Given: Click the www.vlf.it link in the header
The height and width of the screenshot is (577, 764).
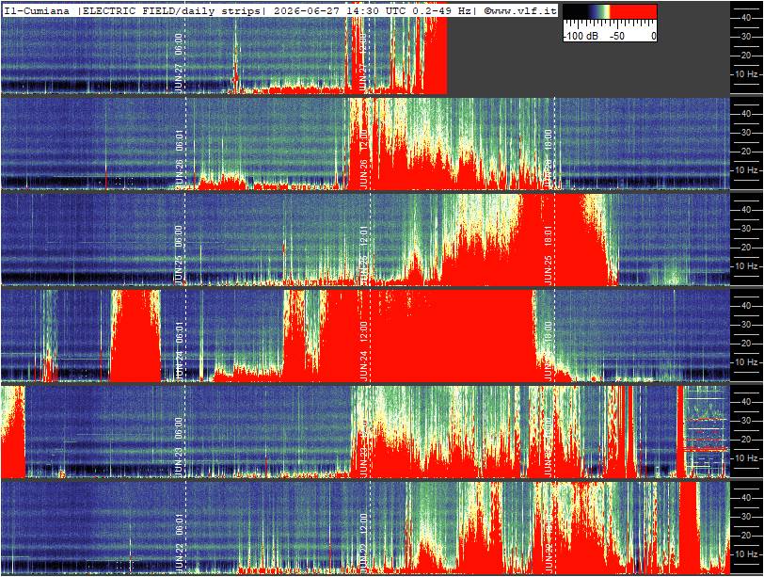Looking at the screenshot, I should click(x=520, y=10).
